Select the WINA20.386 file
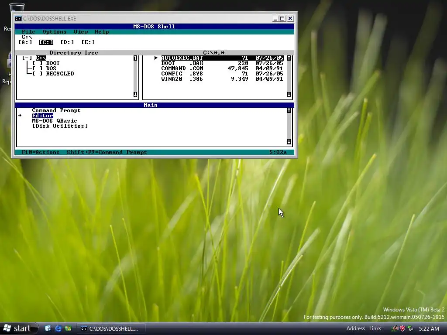This screenshot has height=335, width=447. point(222,79)
